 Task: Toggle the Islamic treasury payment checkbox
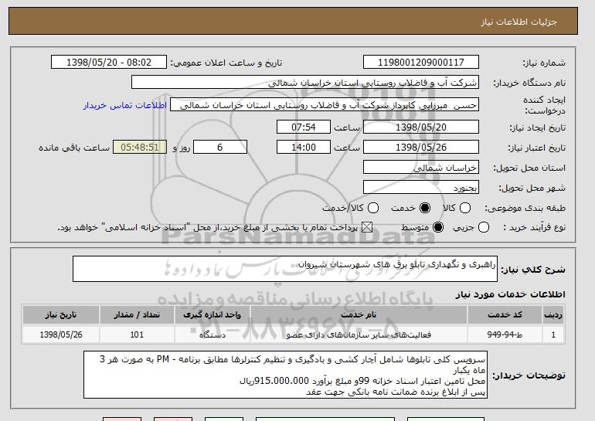[x=367, y=227]
